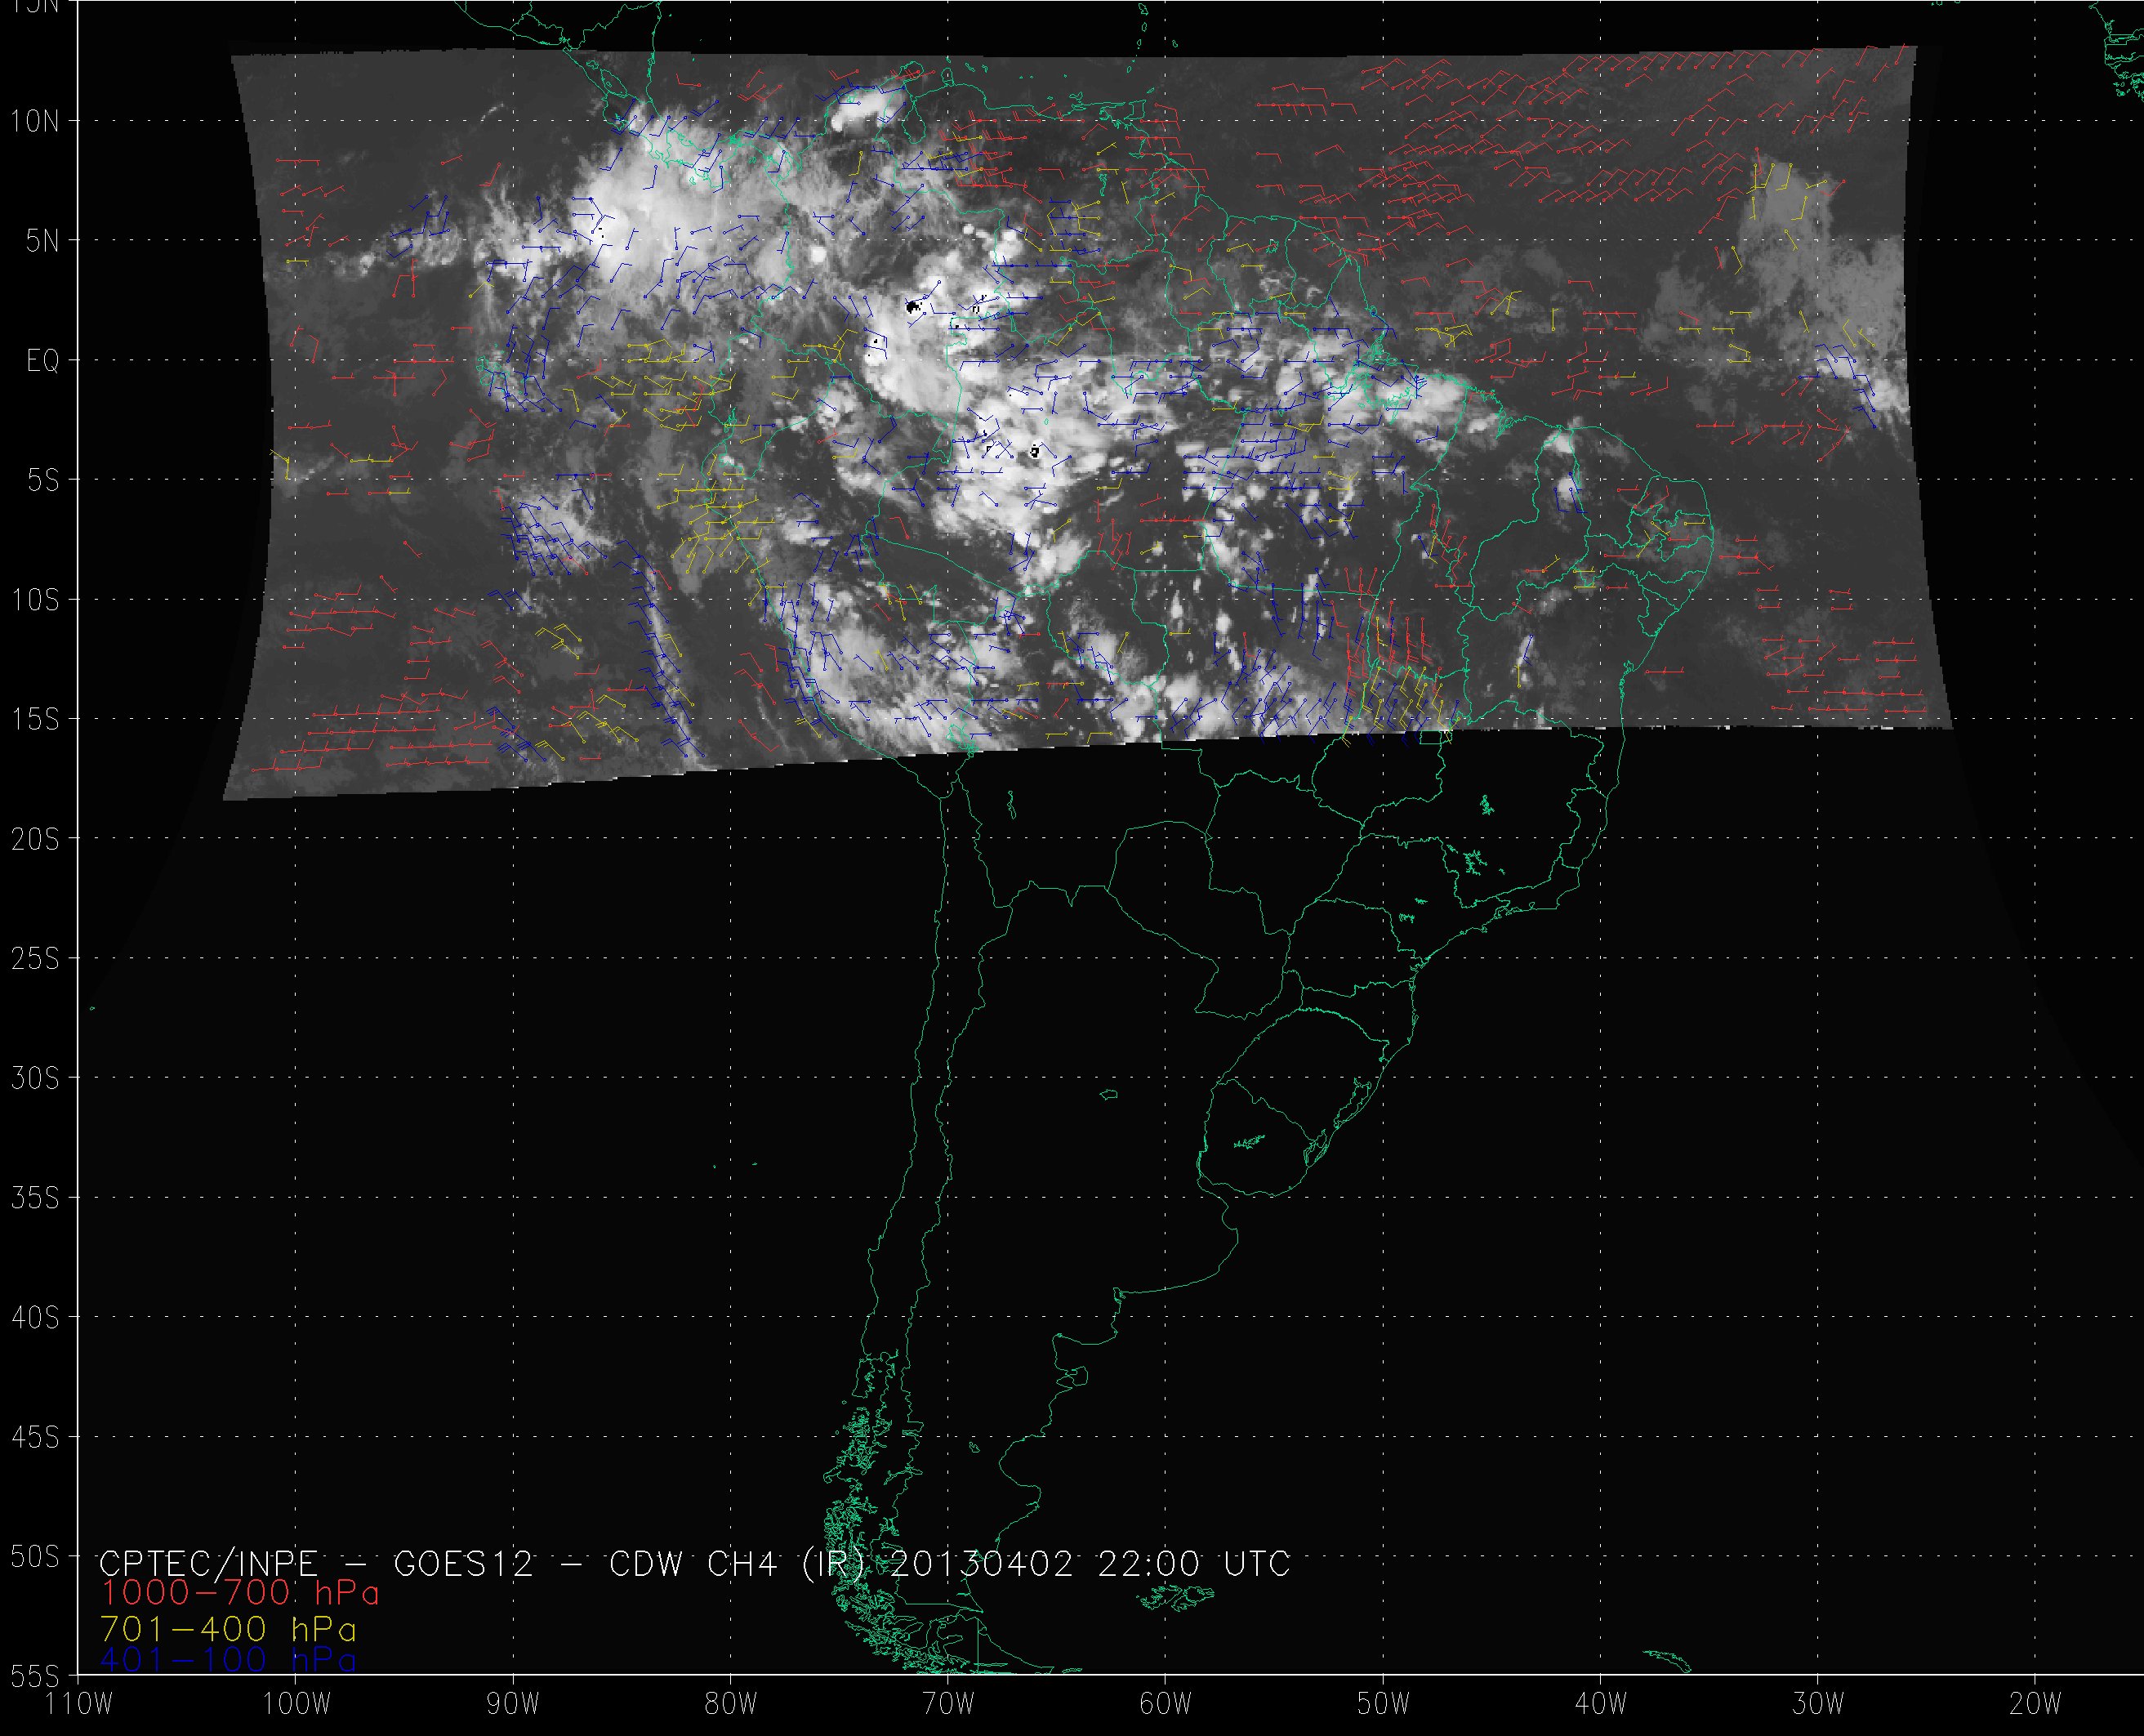This screenshot has width=2144, height=1736.
Task: Click the 30W longitude label
Action: tap(1818, 1704)
